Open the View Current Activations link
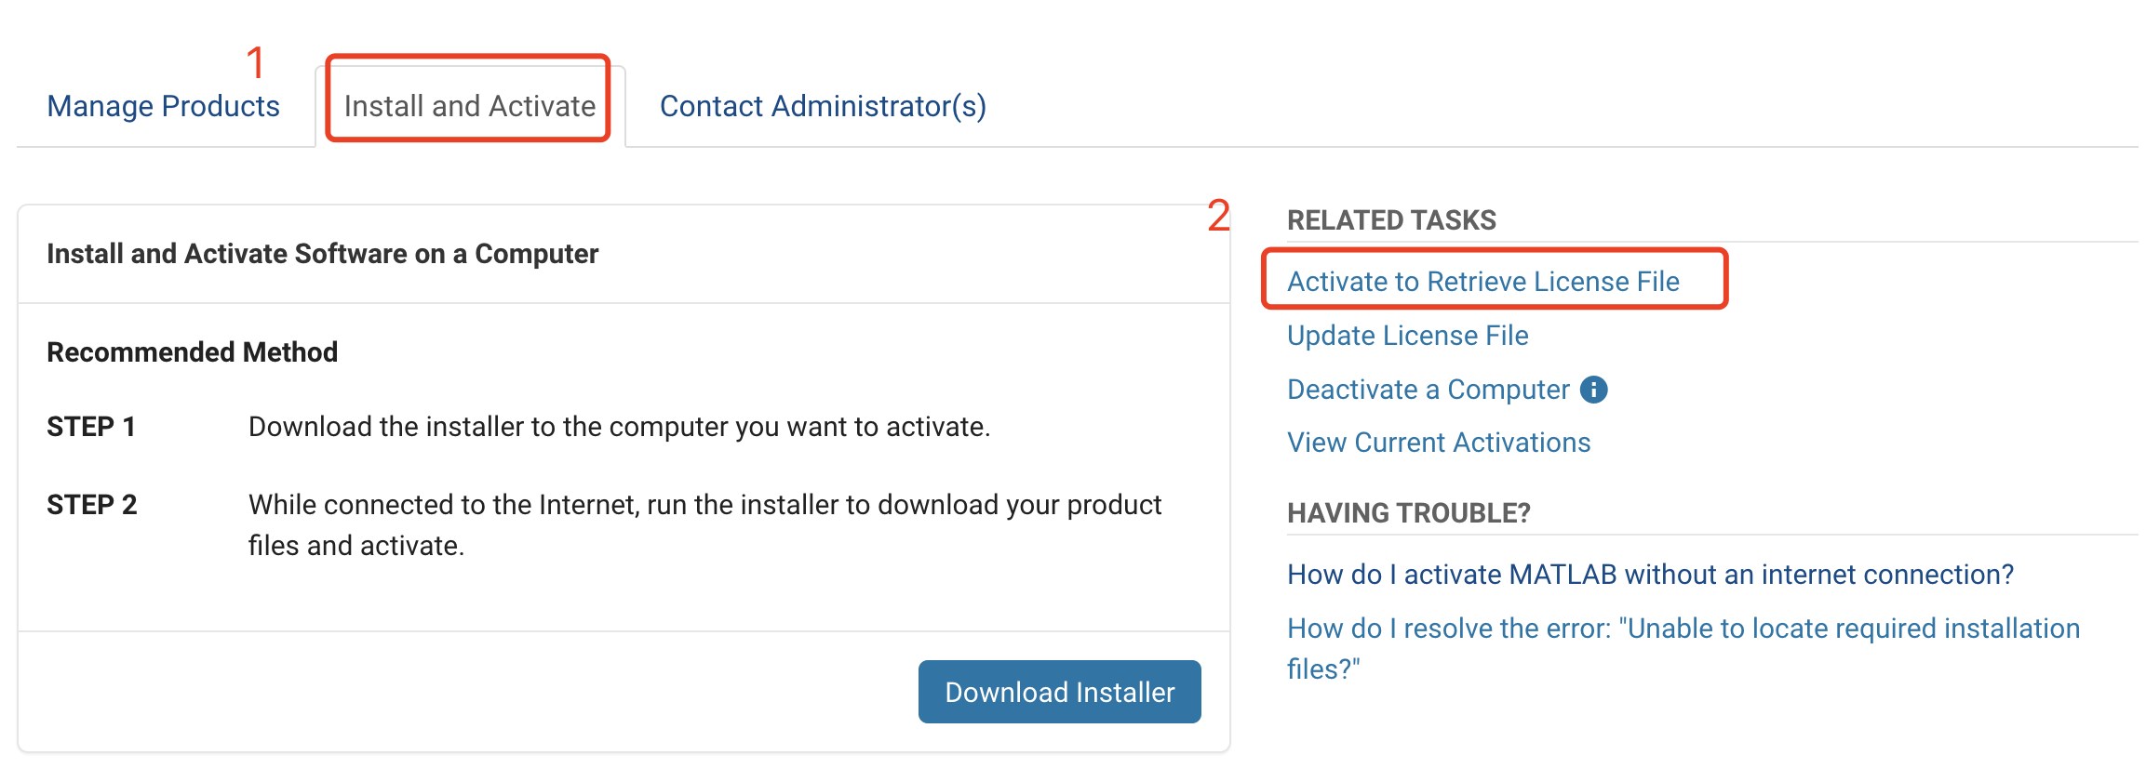Image resolution: width=2146 pixels, height=768 pixels. tap(1439, 443)
